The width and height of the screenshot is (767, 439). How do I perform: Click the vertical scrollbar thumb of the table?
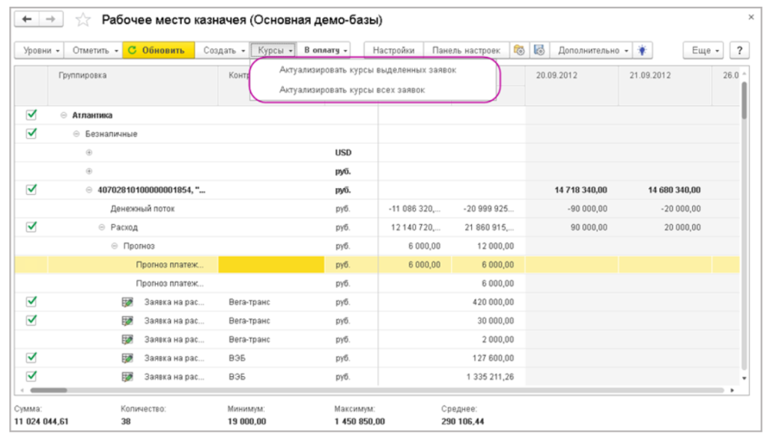pyautogui.click(x=744, y=100)
